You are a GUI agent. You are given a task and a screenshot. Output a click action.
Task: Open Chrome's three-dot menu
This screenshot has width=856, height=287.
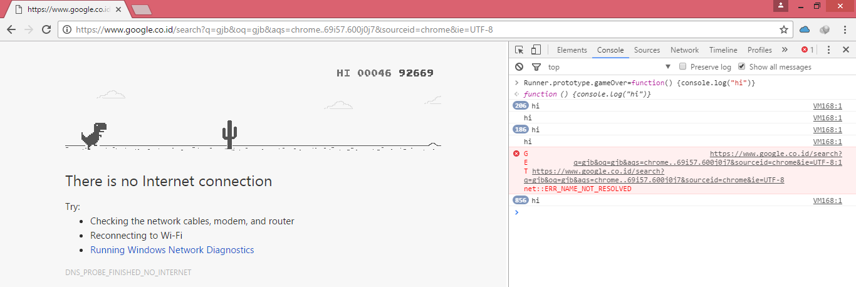(844, 29)
